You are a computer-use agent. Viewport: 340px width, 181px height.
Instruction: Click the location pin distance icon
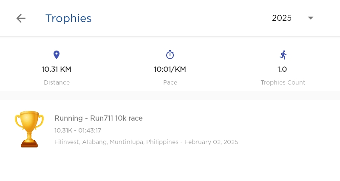click(57, 55)
